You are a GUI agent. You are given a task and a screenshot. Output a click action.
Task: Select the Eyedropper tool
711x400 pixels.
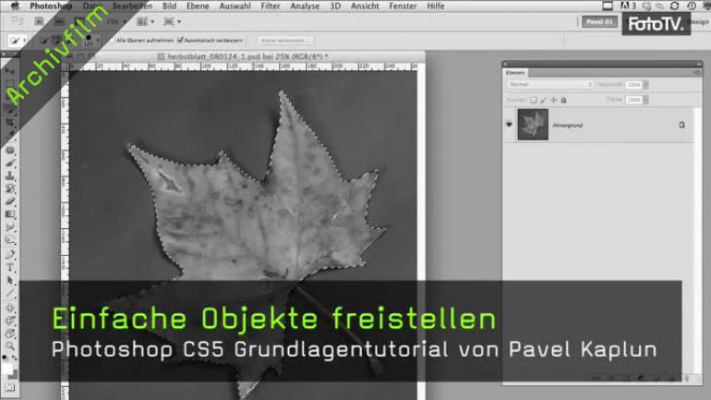(10, 134)
